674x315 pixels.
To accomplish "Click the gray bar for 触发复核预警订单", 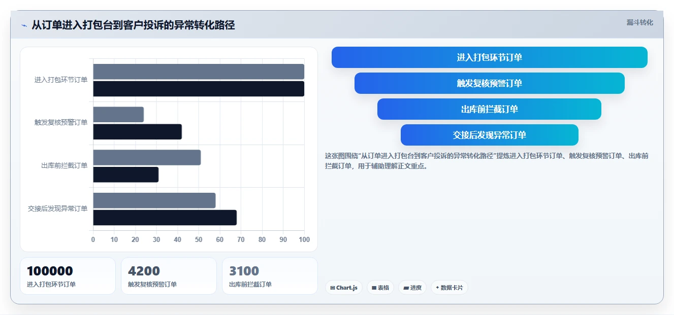I will point(118,115).
